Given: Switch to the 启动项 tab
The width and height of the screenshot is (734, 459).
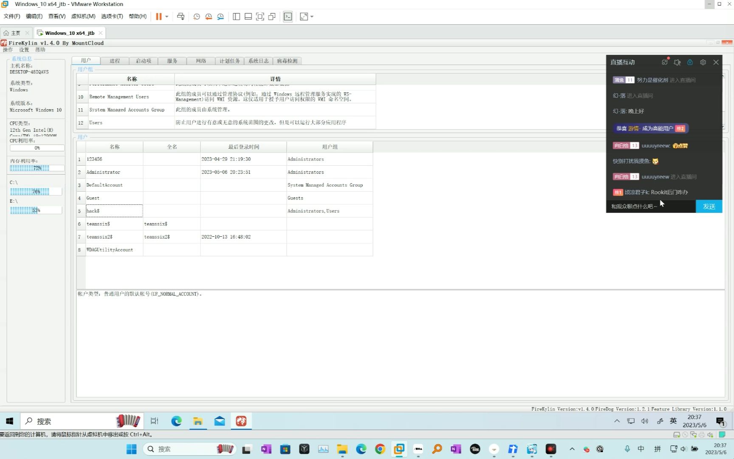Looking at the screenshot, I should tap(144, 61).
